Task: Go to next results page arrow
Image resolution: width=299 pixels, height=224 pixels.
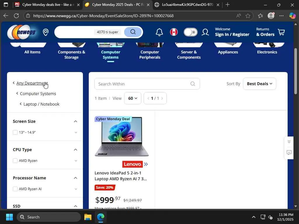Action: [x=162, y=98]
